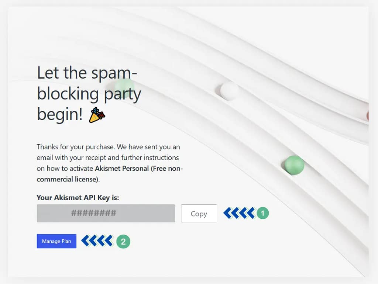378x284 pixels.
Task: Click the Copy button
Action: click(x=199, y=214)
